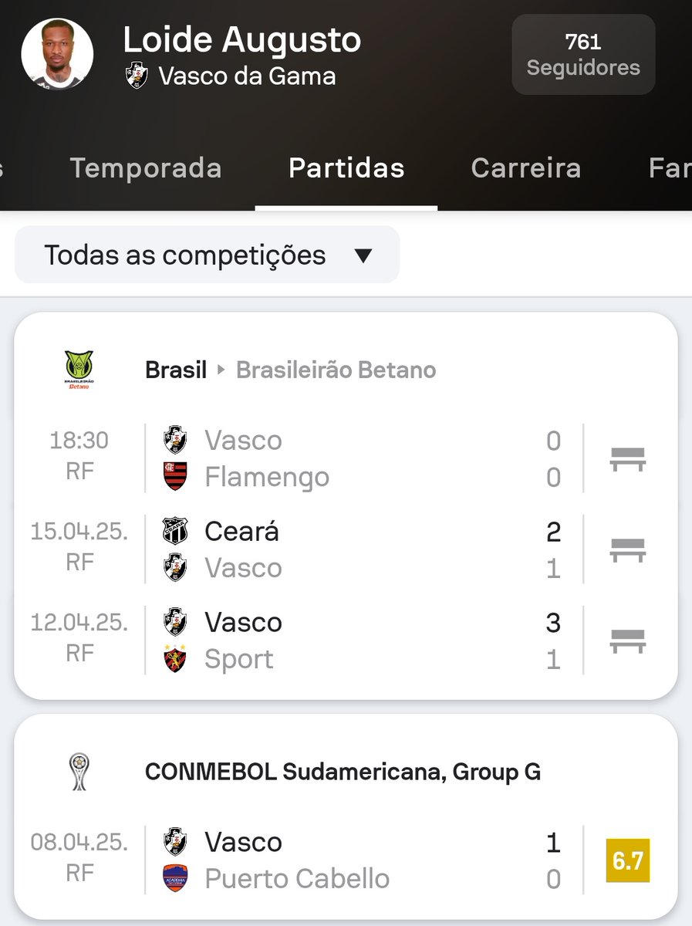Click the Puerto Cabello club crest
Screen dimensions: 692x926
(x=175, y=878)
